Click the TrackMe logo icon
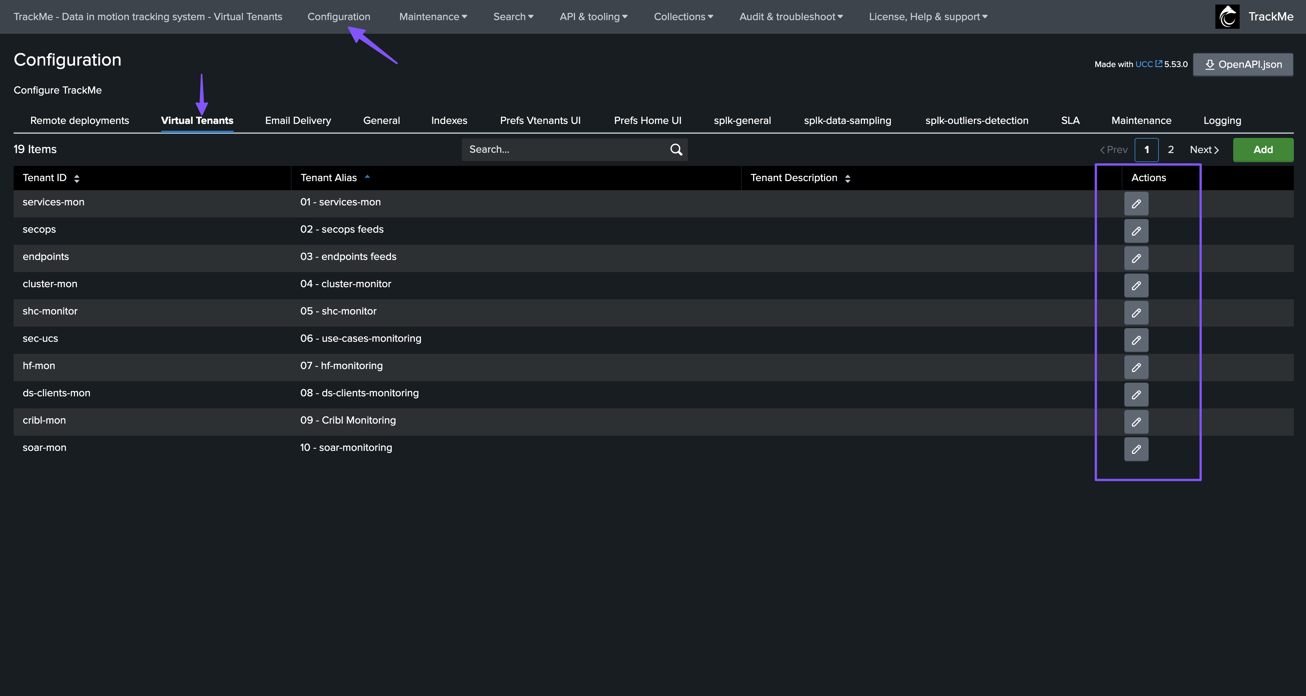The width and height of the screenshot is (1306, 696). pos(1227,17)
